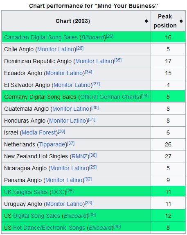Open Tipparade link in Netherlands row
187x235 pixels.
pyautogui.click(x=52, y=144)
